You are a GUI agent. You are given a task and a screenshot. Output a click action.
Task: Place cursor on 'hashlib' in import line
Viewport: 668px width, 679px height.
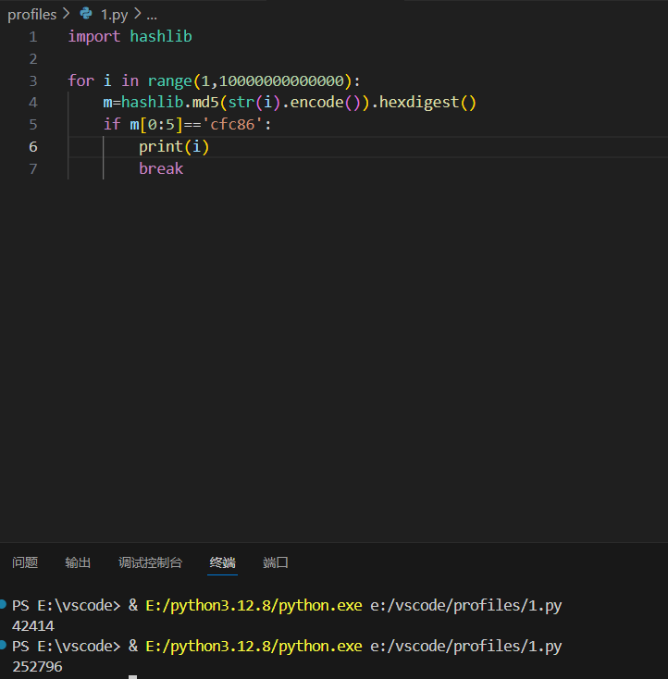(161, 37)
